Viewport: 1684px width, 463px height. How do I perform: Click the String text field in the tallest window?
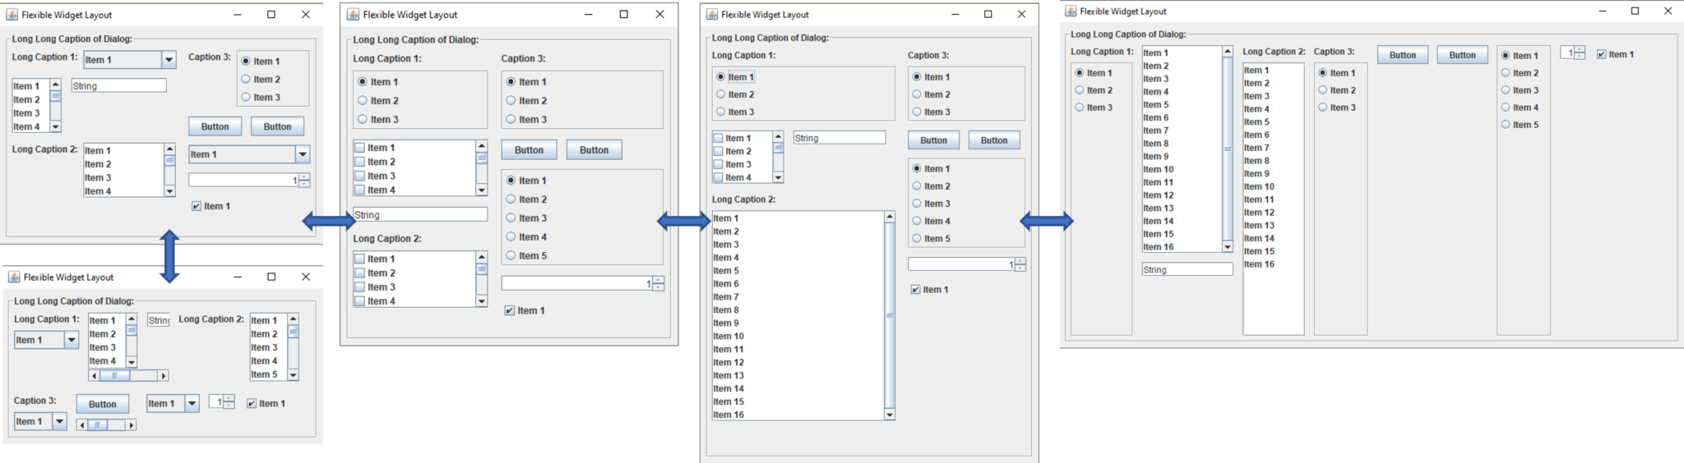pyautogui.click(x=840, y=138)
